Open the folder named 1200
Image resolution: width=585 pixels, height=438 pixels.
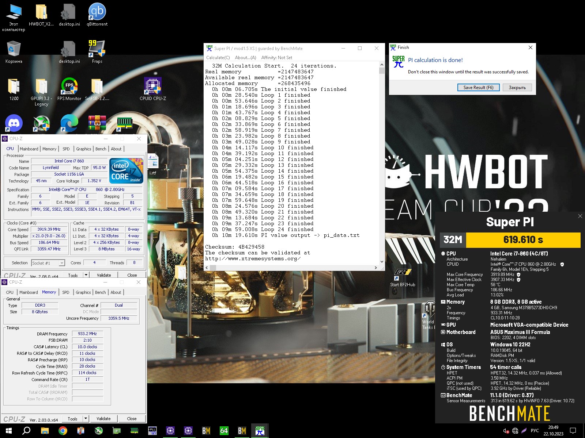14,89
